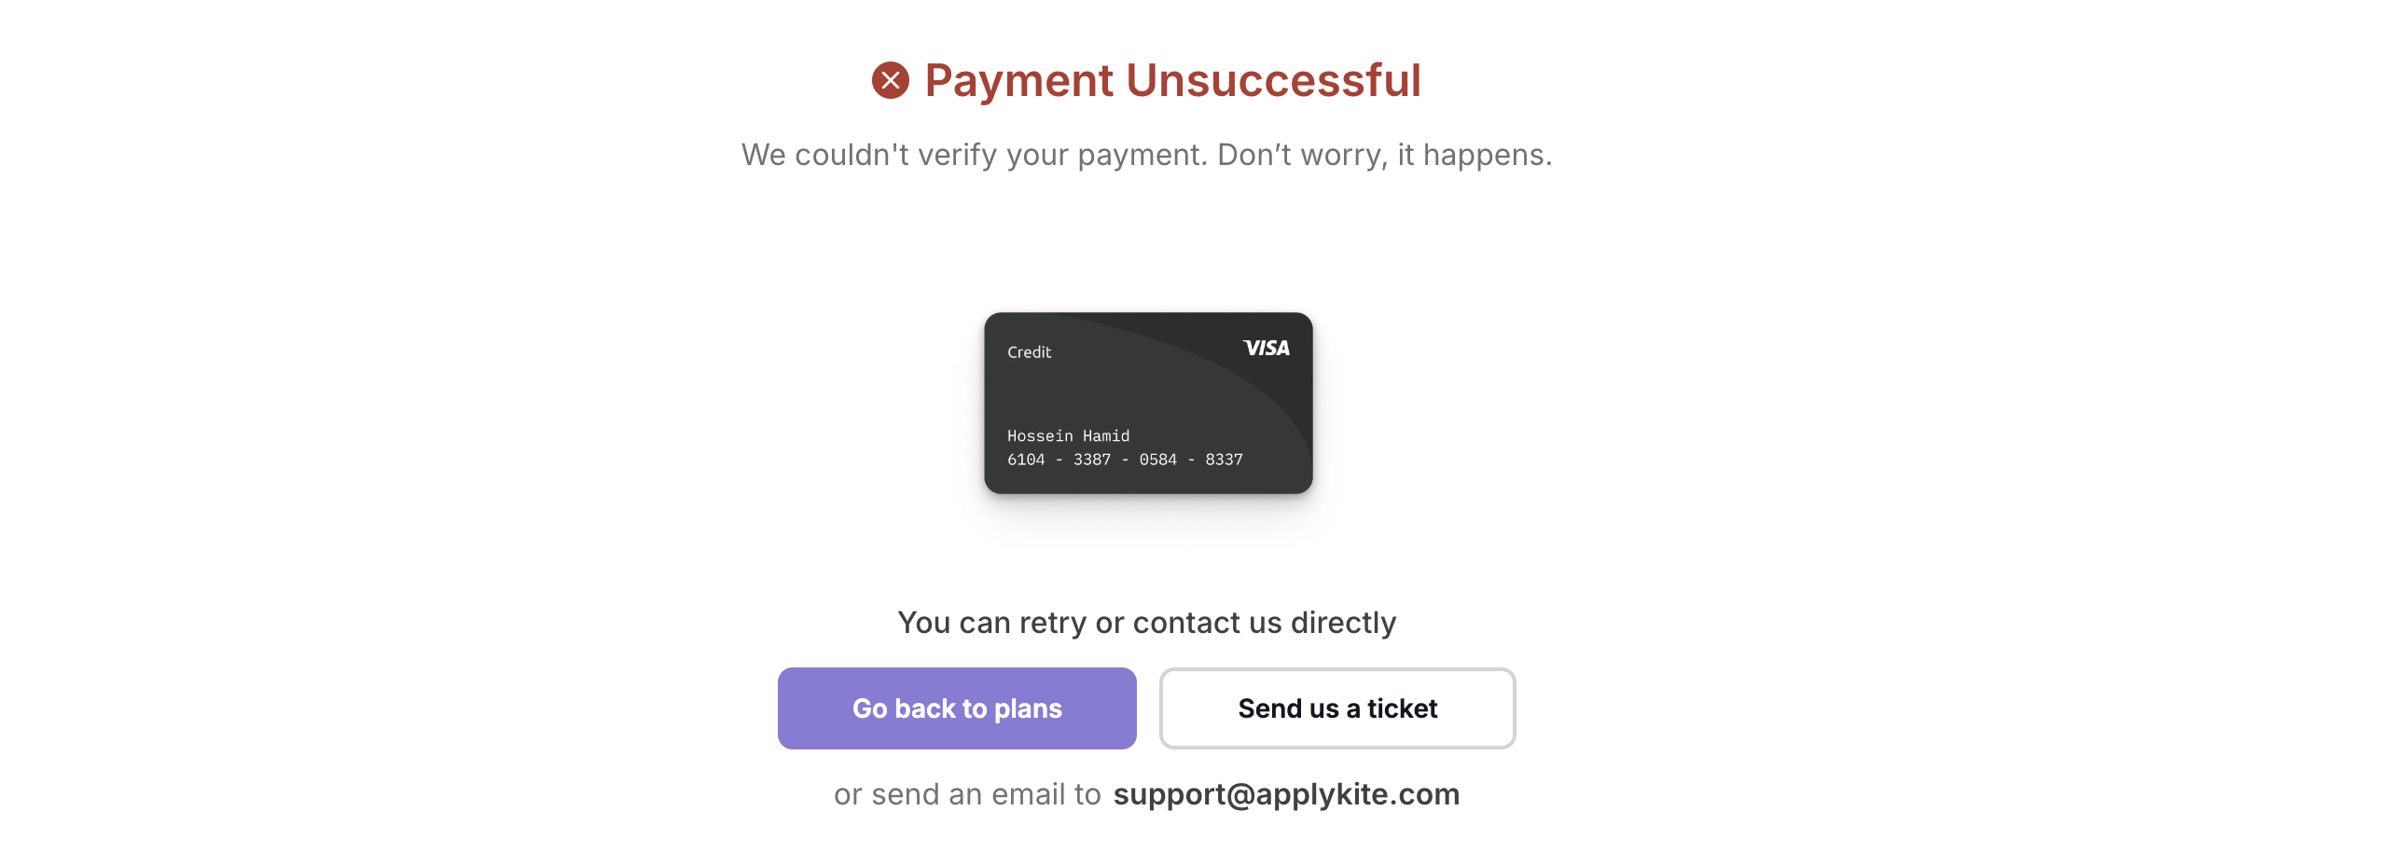Screen dimensions: 2382x852
Task: Go back to plans
Action: pyautogui.click(x=957, y=708)
